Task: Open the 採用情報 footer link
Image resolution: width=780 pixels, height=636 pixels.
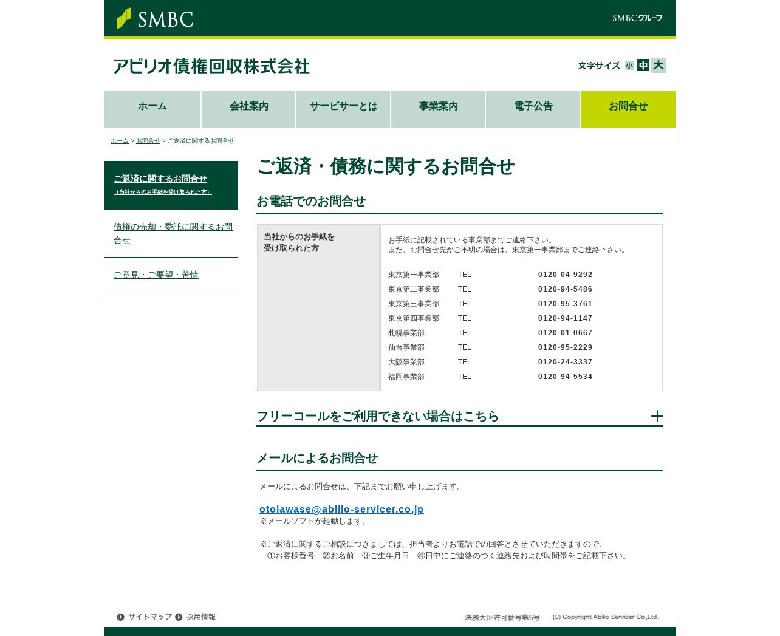Action: [201, 617]
